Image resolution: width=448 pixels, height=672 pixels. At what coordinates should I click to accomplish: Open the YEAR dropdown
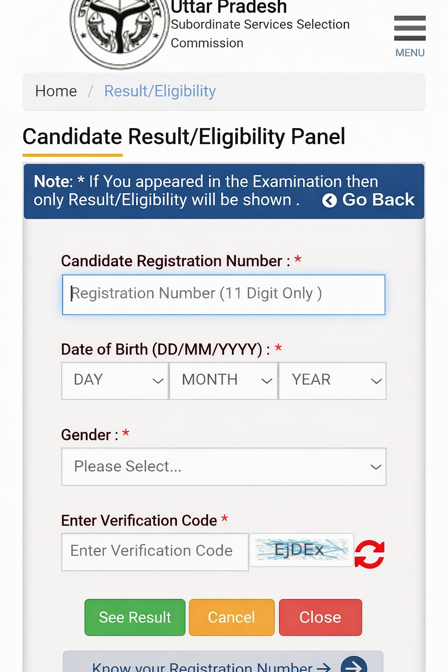point(332,380)
